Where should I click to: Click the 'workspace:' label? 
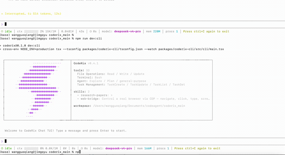coord(82,106)
